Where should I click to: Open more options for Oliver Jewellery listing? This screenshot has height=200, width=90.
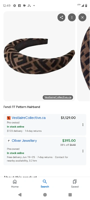pyautogui.click(x=83, y=151)
